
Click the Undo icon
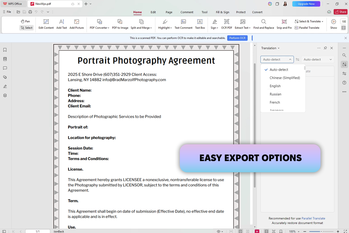pyautogui.click(x=36, y=12)
